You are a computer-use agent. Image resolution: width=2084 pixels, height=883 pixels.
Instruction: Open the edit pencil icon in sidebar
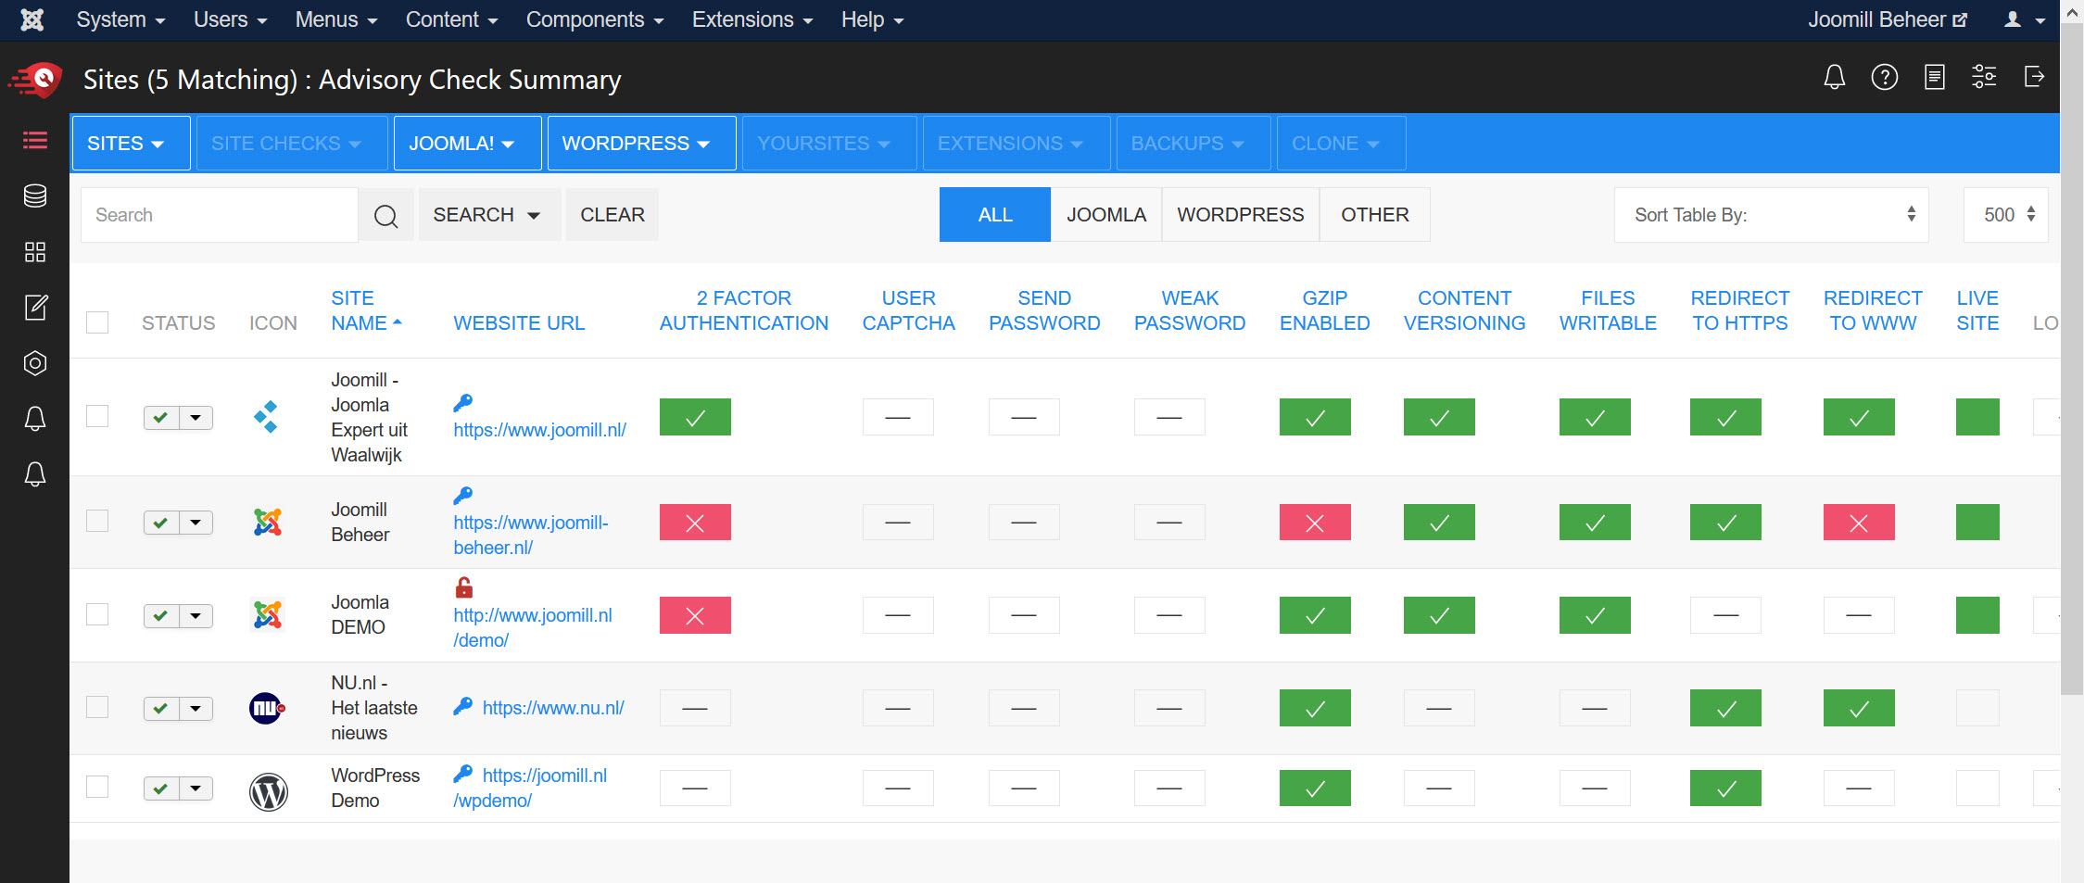click(x=35, y=308)
